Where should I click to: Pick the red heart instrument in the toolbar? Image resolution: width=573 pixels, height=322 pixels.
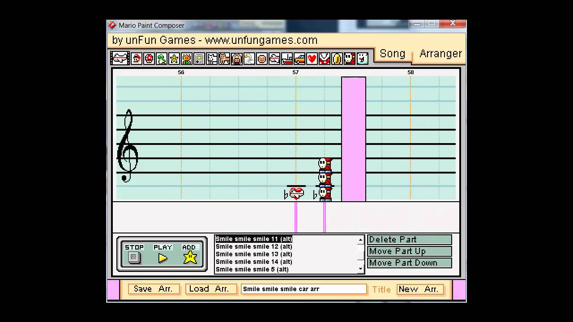(x=312, y=59)
